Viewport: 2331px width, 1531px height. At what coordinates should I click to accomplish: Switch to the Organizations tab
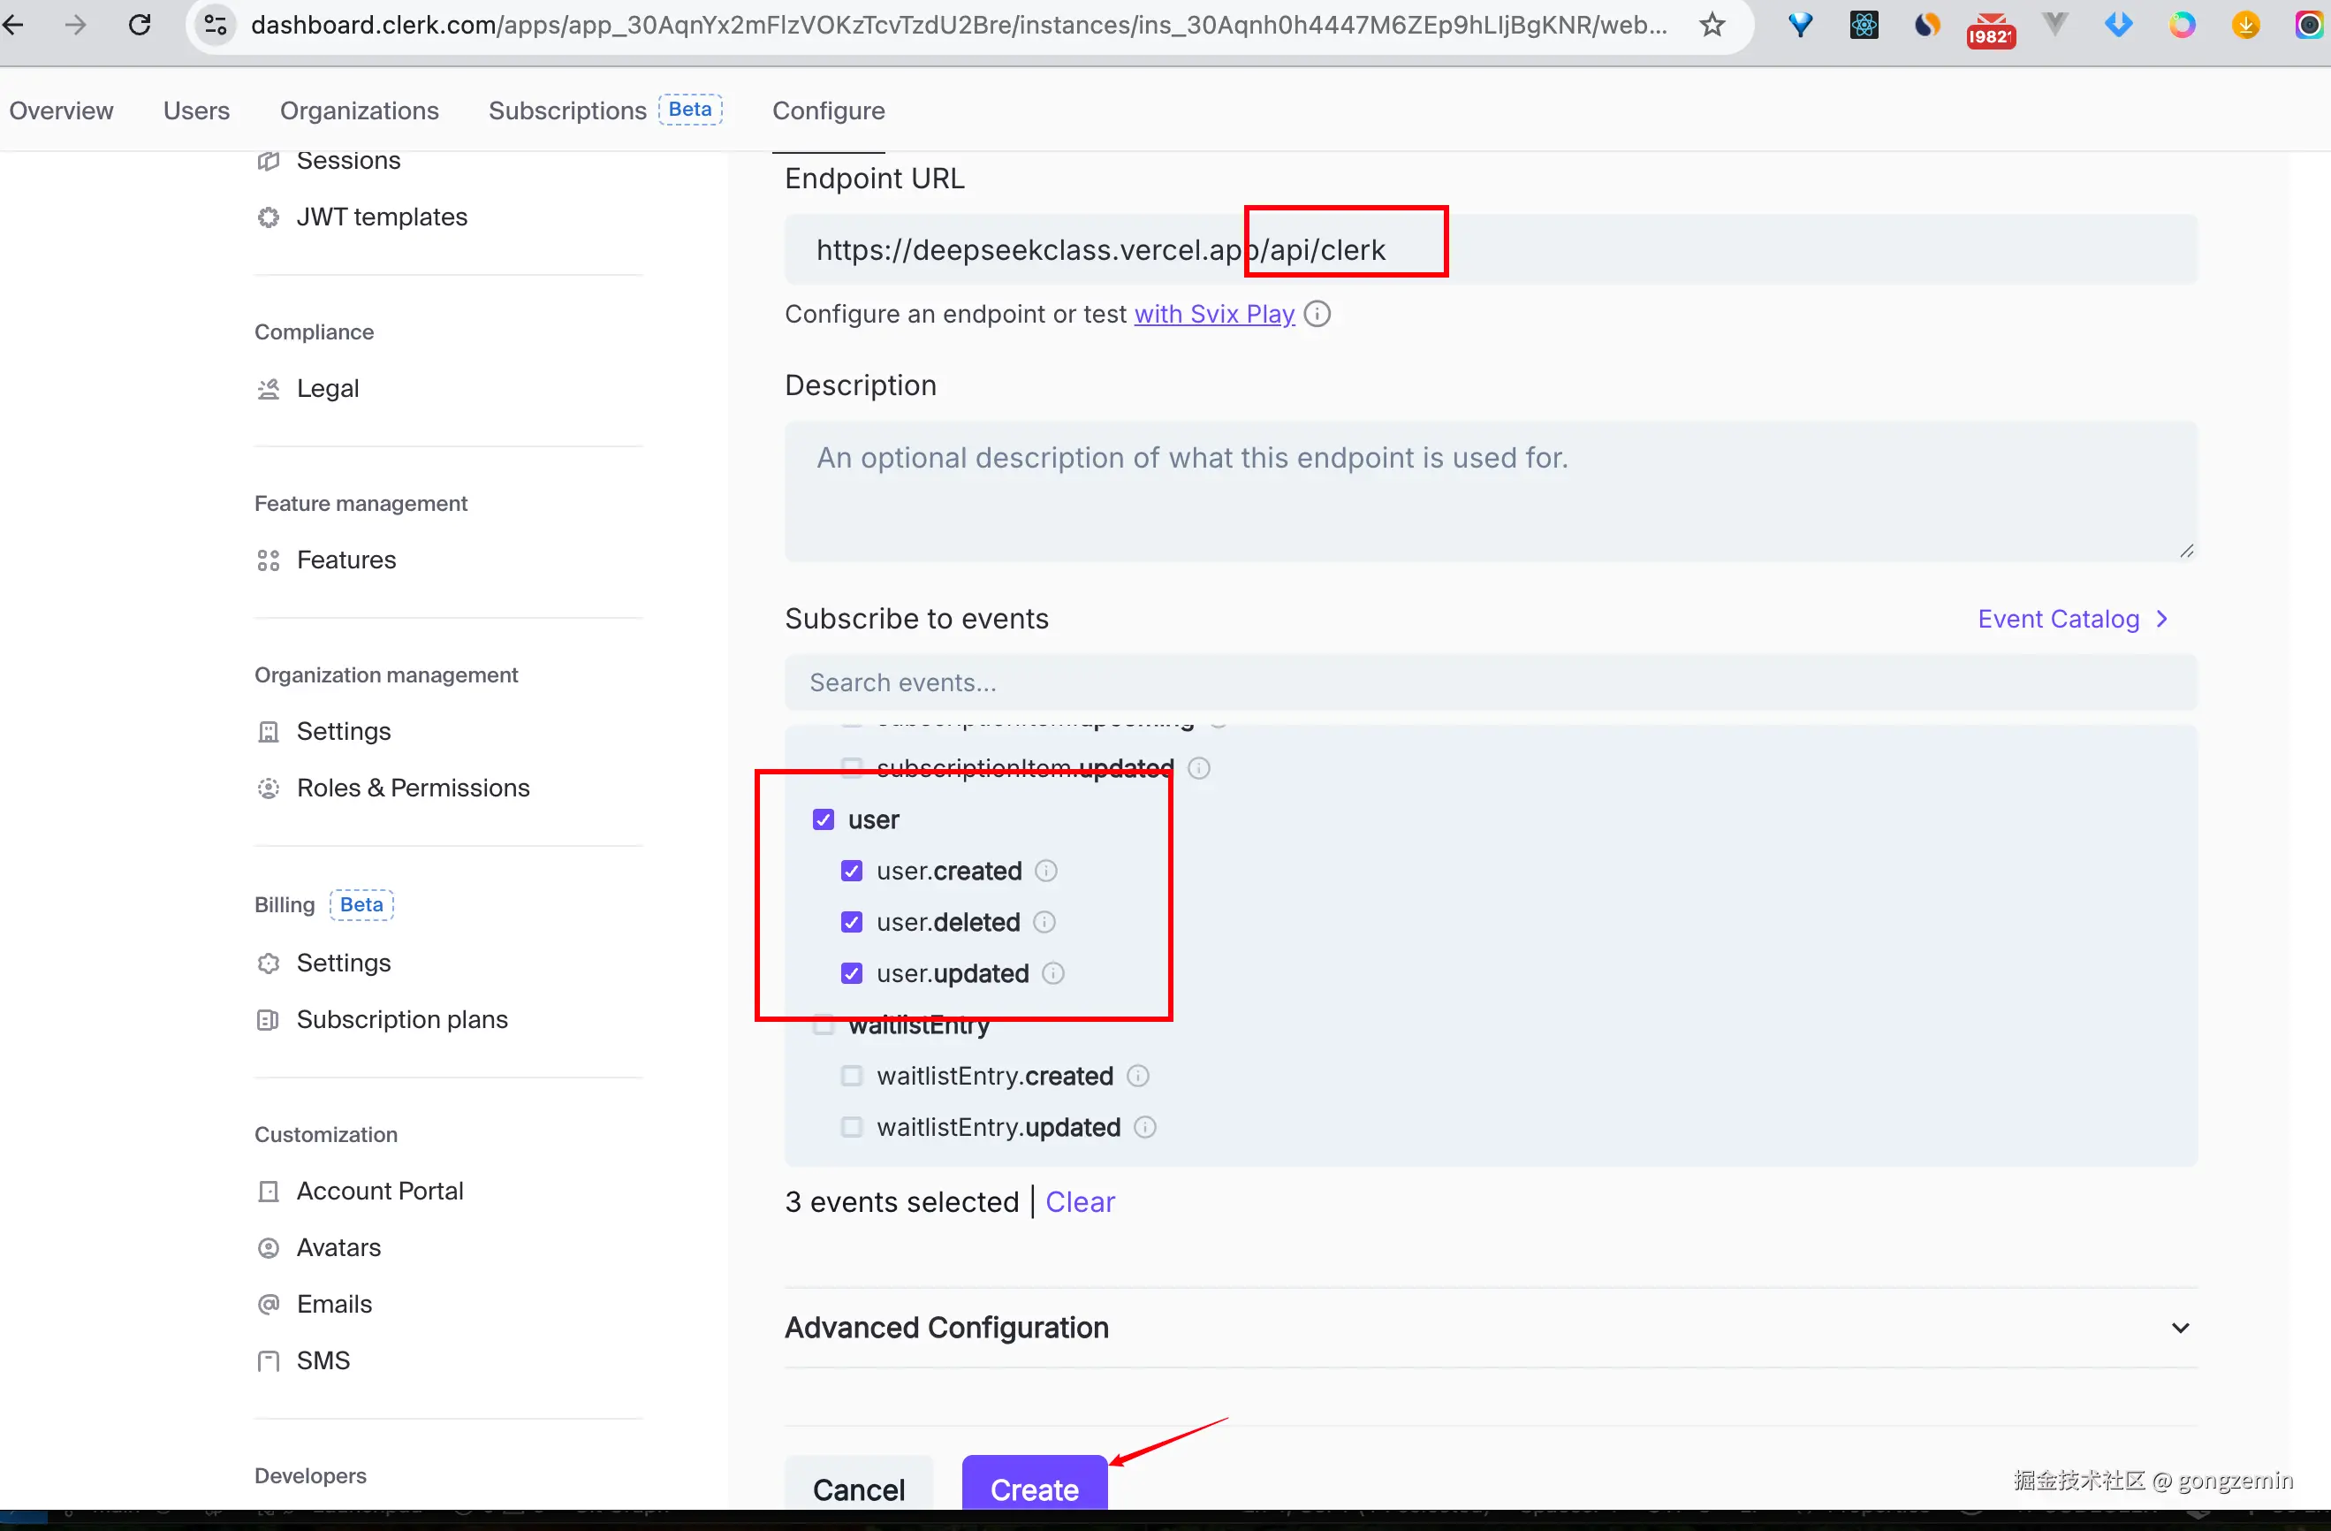[x=359, y=110]
